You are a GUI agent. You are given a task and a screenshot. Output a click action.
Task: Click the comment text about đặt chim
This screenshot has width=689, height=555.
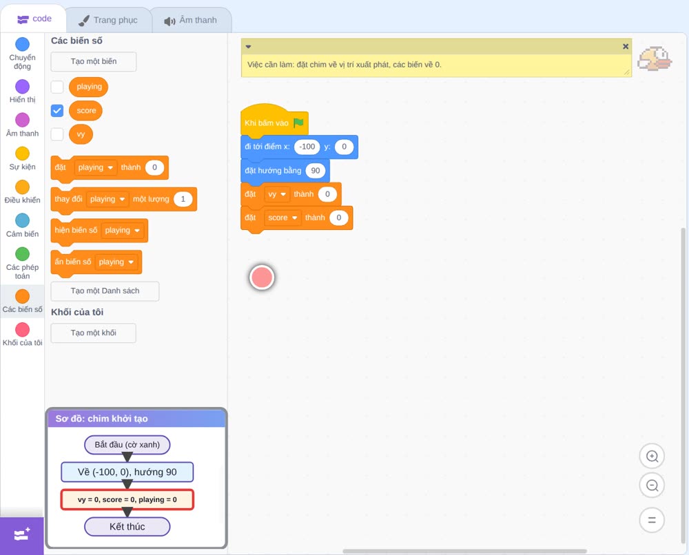click(344, 65)
